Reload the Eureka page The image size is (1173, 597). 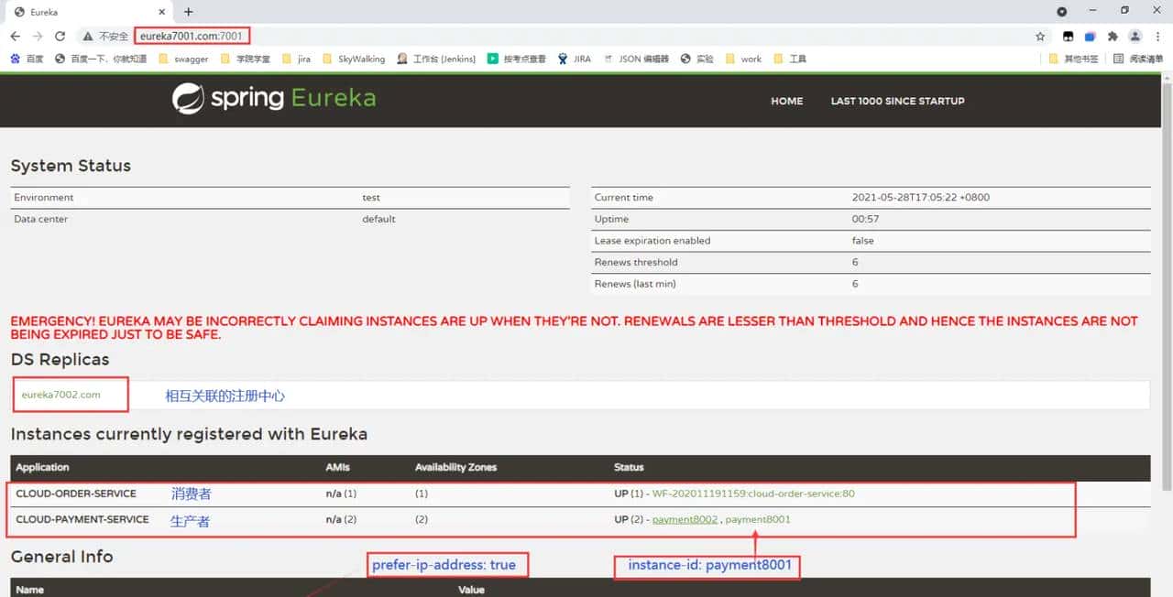pyautogui.click(x=60, y=37)
